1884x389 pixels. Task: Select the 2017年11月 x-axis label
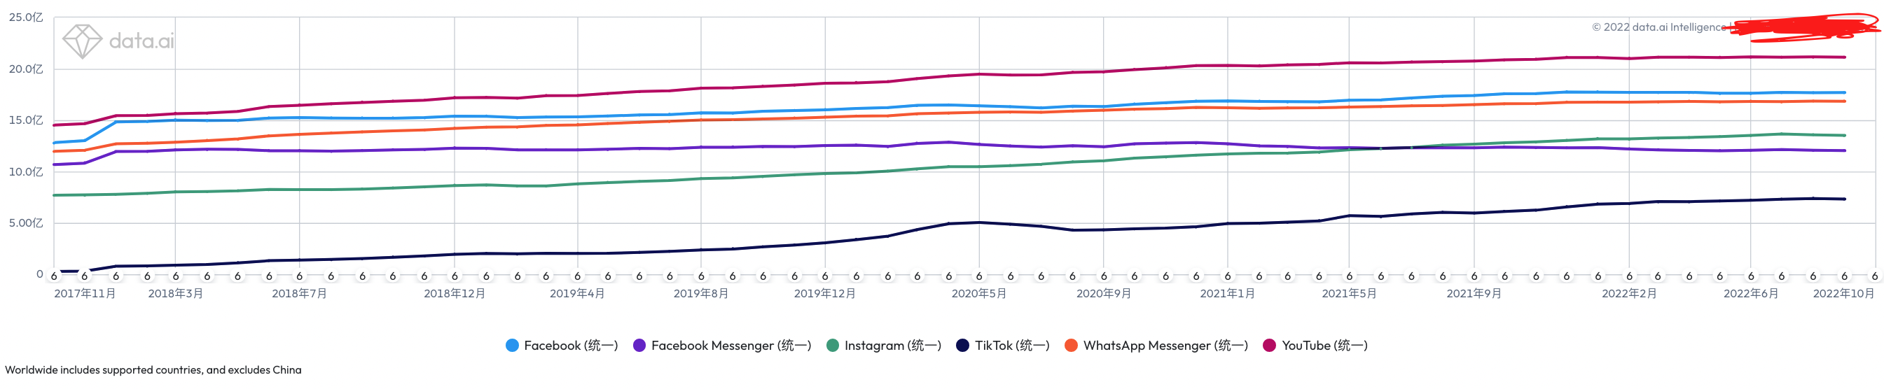[x=85, y=293]
